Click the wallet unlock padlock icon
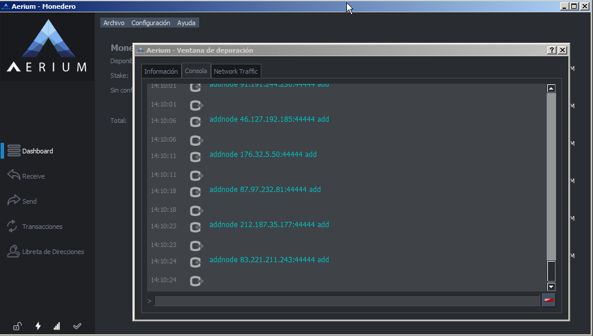Viewport: 593px width, 336px height. coord(18,326)
